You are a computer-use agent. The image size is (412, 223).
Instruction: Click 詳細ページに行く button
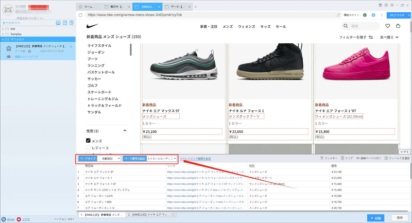(369, 158)
